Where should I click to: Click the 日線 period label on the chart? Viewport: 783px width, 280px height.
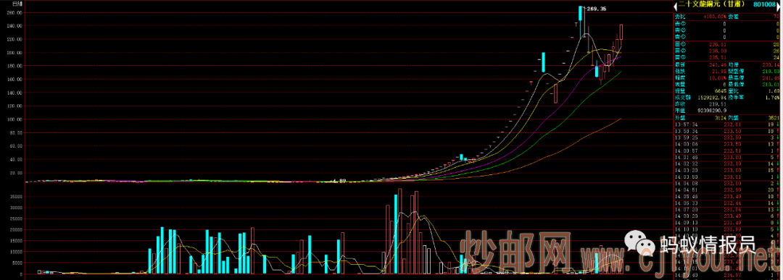[17, 4]
